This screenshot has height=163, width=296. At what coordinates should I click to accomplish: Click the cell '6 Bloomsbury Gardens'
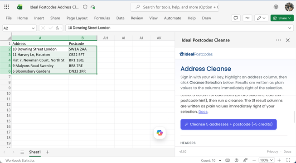40,71
